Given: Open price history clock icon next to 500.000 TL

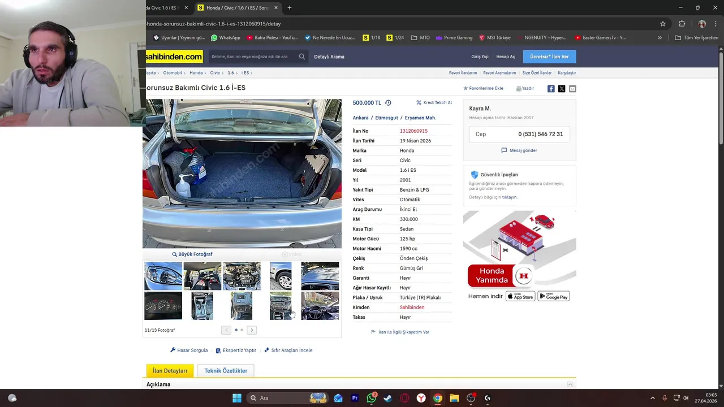Looking at the screenshot, I should coord(388,103).
